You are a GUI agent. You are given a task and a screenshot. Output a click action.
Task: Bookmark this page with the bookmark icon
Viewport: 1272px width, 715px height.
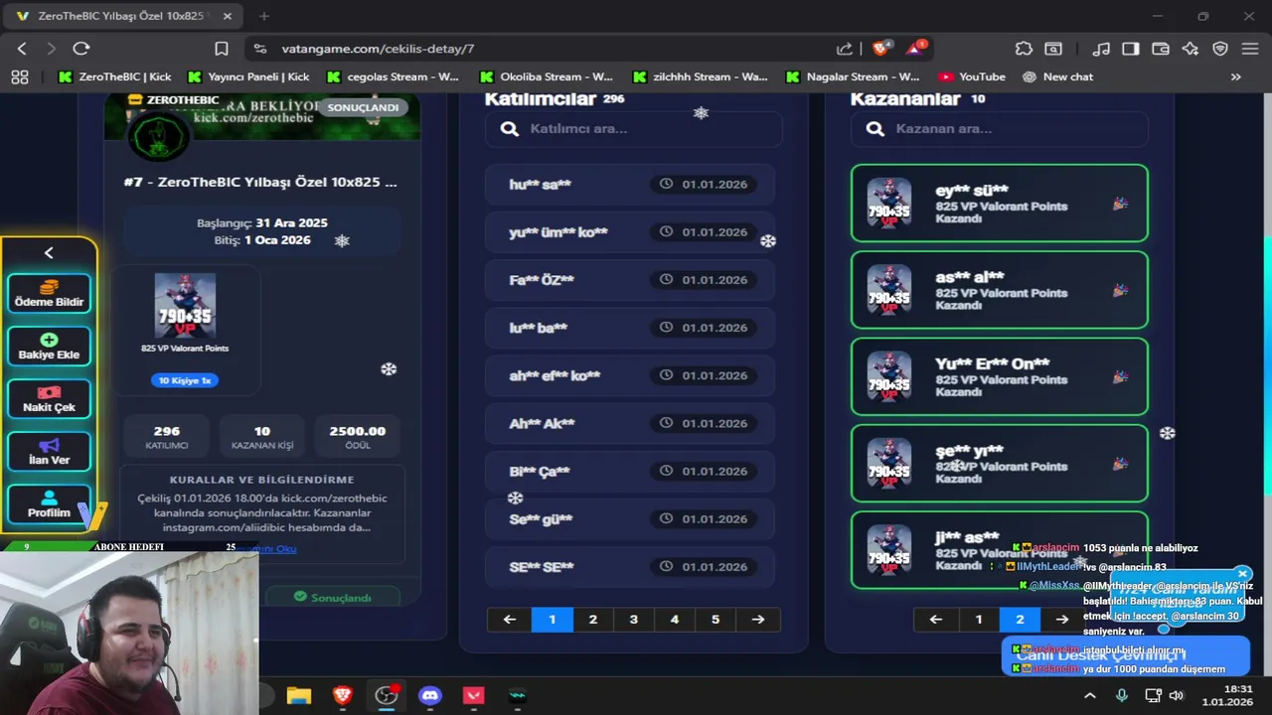(x=222, y=48)
